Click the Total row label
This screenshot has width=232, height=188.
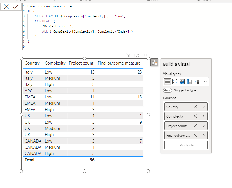tap(30, 160)
